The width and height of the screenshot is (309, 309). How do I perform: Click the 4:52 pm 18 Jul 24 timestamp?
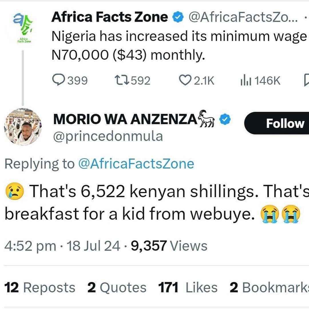click(62, 246)
